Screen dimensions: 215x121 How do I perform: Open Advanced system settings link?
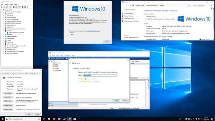click(x=131, y=21)
